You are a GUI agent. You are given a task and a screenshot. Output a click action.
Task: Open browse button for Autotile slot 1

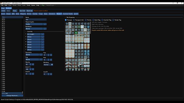pyautogui.click(x=42, y=34)
